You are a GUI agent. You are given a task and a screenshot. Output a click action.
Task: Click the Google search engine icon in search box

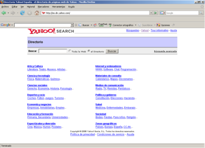click(x=162, y=13)
